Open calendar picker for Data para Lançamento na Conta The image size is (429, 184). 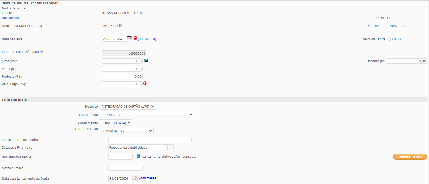(135, 178)
